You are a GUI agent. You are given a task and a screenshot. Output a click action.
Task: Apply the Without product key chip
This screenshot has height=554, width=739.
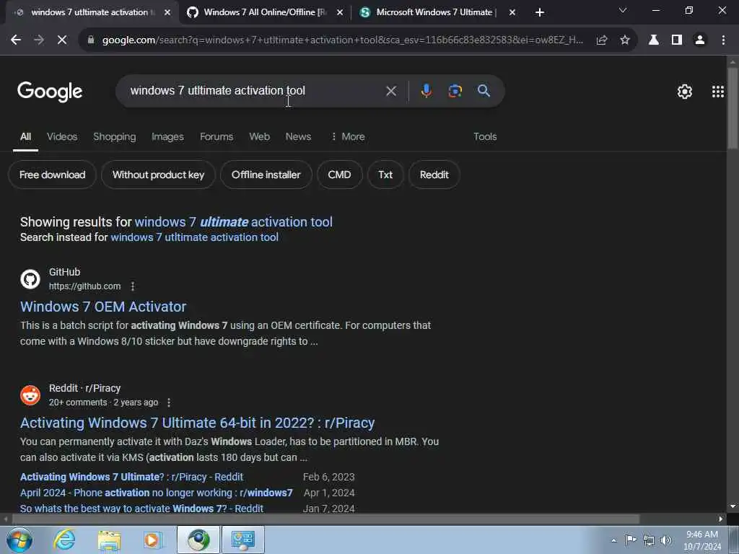pyautogui.click(x=158, y=175)
